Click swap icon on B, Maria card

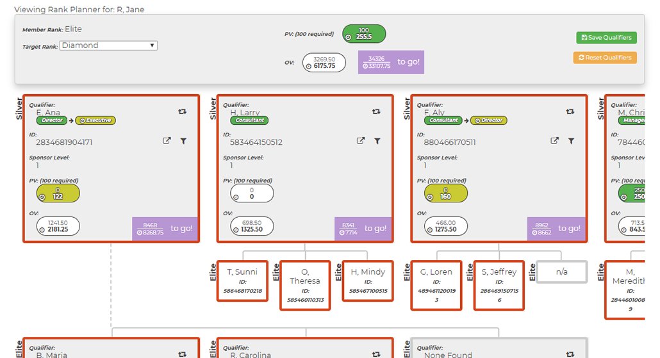pos(183,354)
